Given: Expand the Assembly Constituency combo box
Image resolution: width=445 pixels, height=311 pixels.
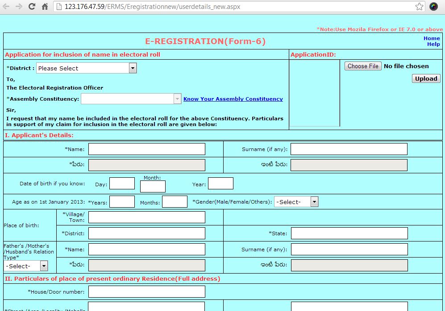Looking at the screenshot, I should [177, 98].
